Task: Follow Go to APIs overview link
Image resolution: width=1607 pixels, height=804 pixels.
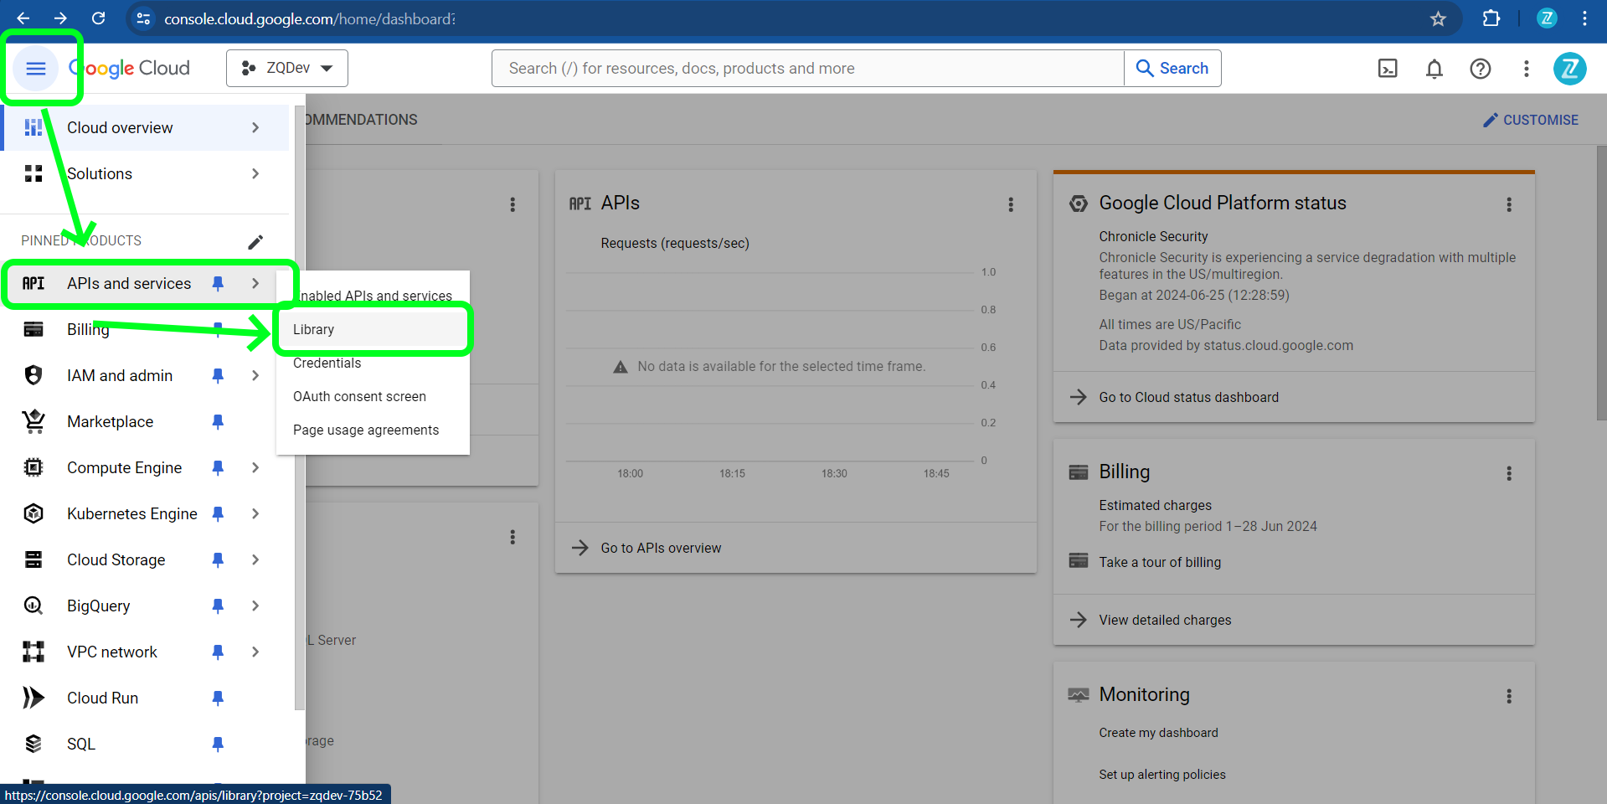Action: 661,548
